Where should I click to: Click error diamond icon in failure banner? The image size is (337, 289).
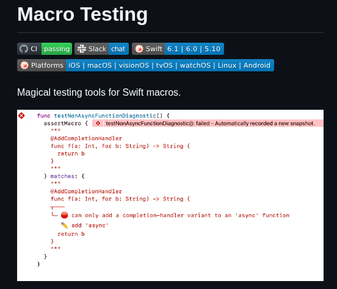click(98, 123)
